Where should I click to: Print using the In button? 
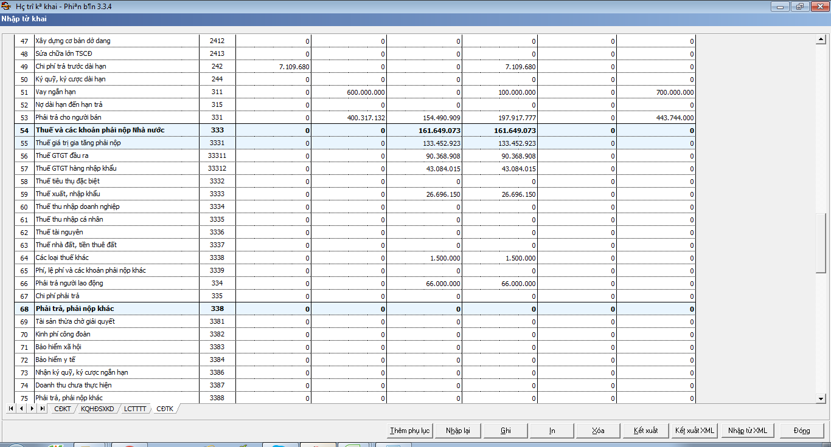[552, 431]
